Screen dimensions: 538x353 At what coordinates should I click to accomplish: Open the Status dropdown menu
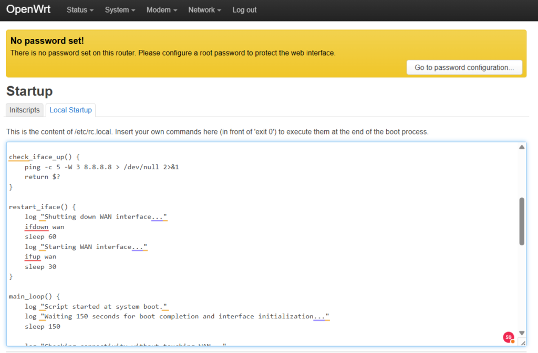[80, 10]
